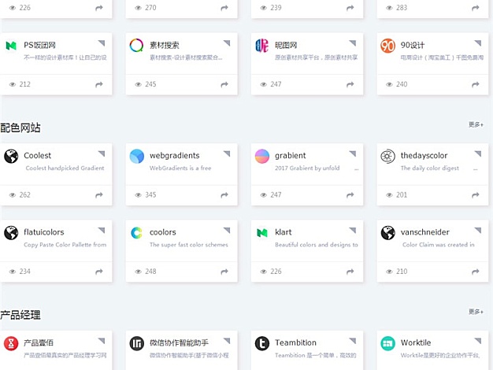Click the orange 90设计 logo
Viewport: 493px width, 370px height.
(387, 46)
